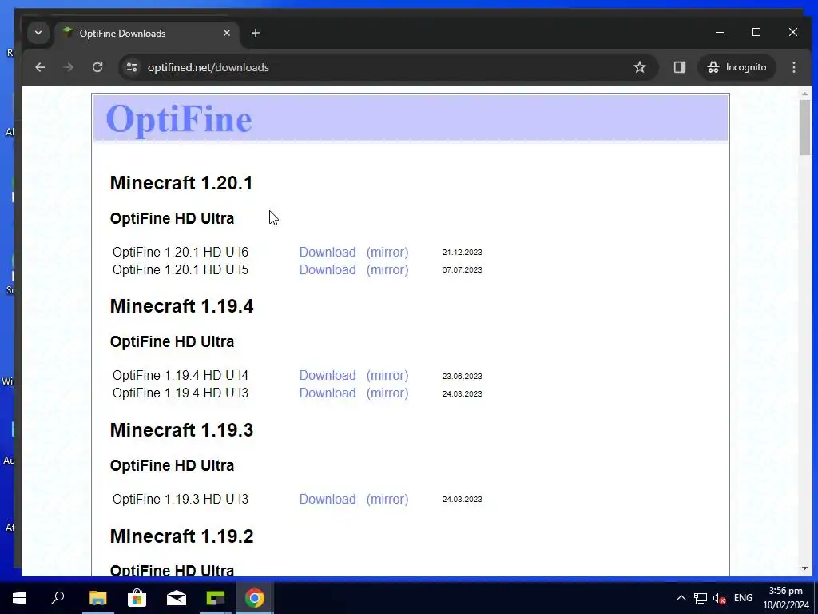
Task: Open the muted volume tray icon
Action: tap(720, 598)
